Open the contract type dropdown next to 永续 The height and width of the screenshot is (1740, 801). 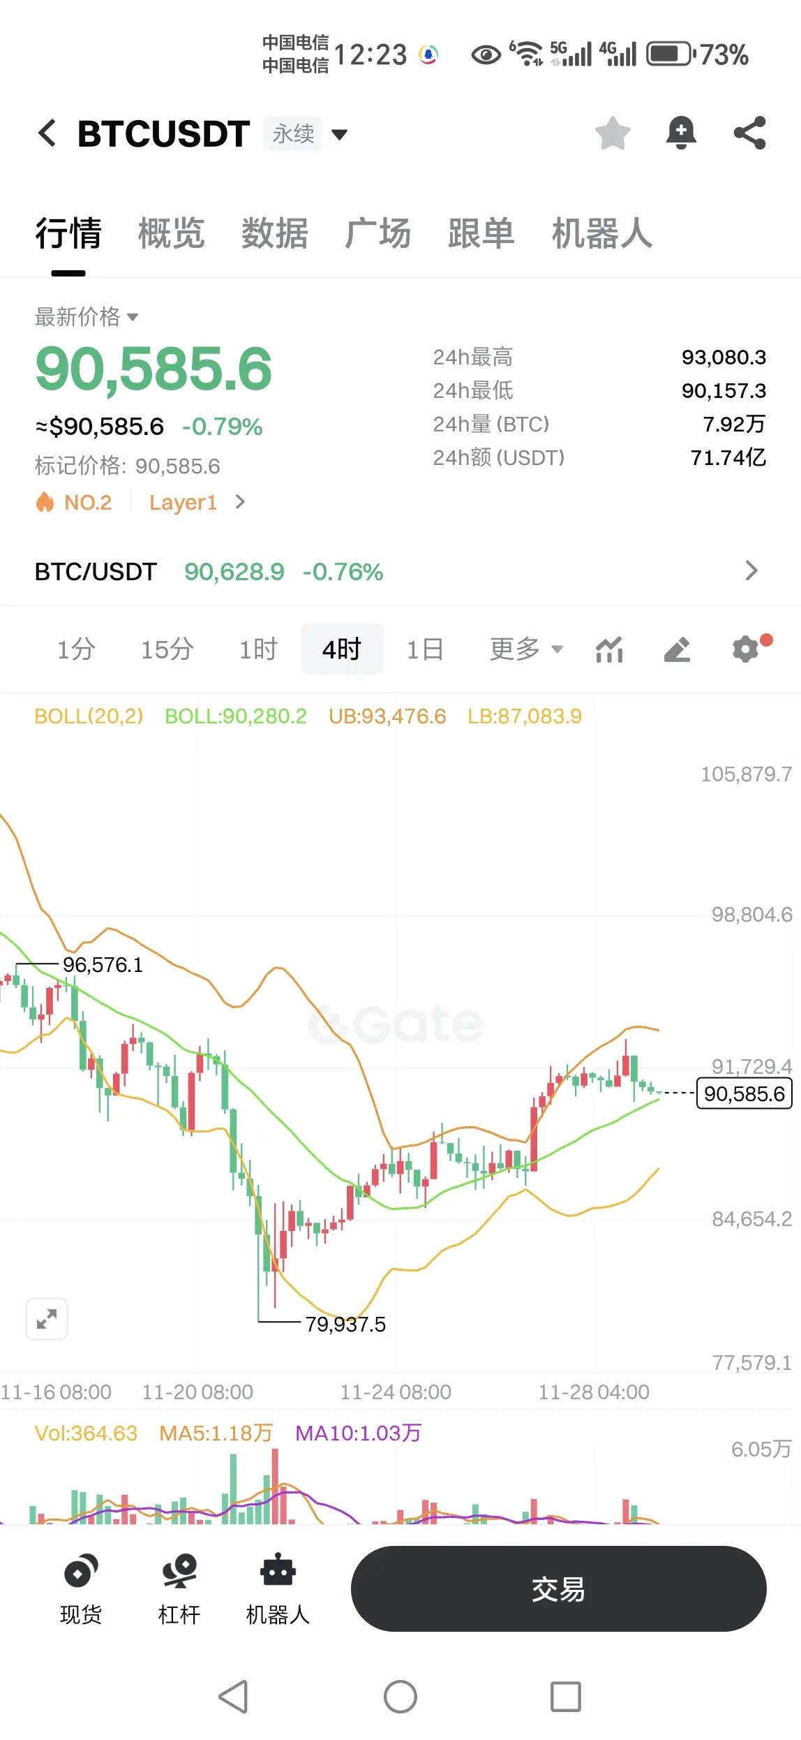point(339,134)
